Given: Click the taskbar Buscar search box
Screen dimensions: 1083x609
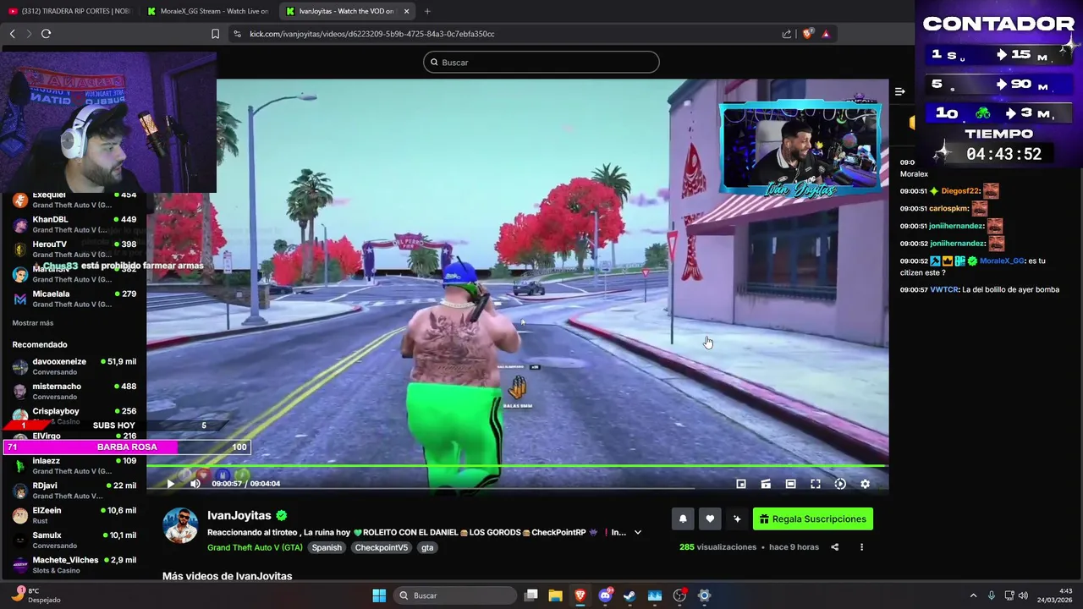Looking at the screenshot, I should [456, 595].
